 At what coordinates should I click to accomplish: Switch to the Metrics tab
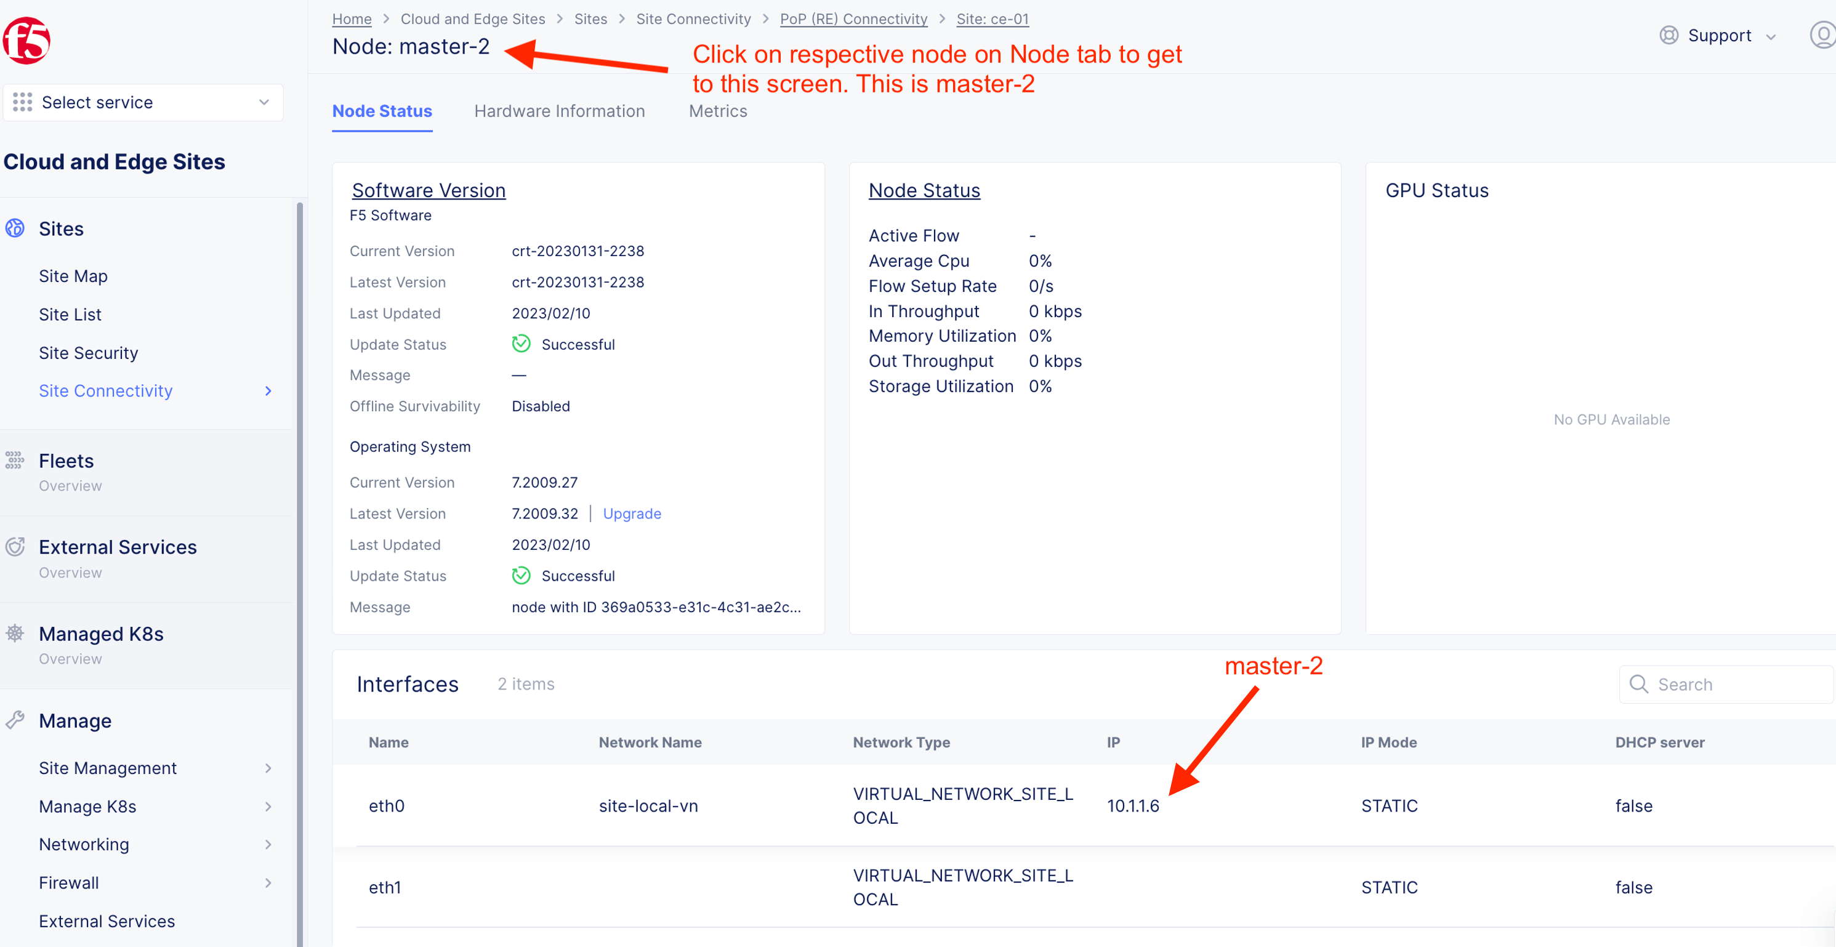pyautogui.click(x=717, y=111)
